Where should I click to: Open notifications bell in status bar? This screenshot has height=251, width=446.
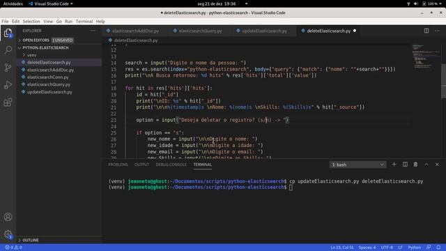tap(438, 248)
